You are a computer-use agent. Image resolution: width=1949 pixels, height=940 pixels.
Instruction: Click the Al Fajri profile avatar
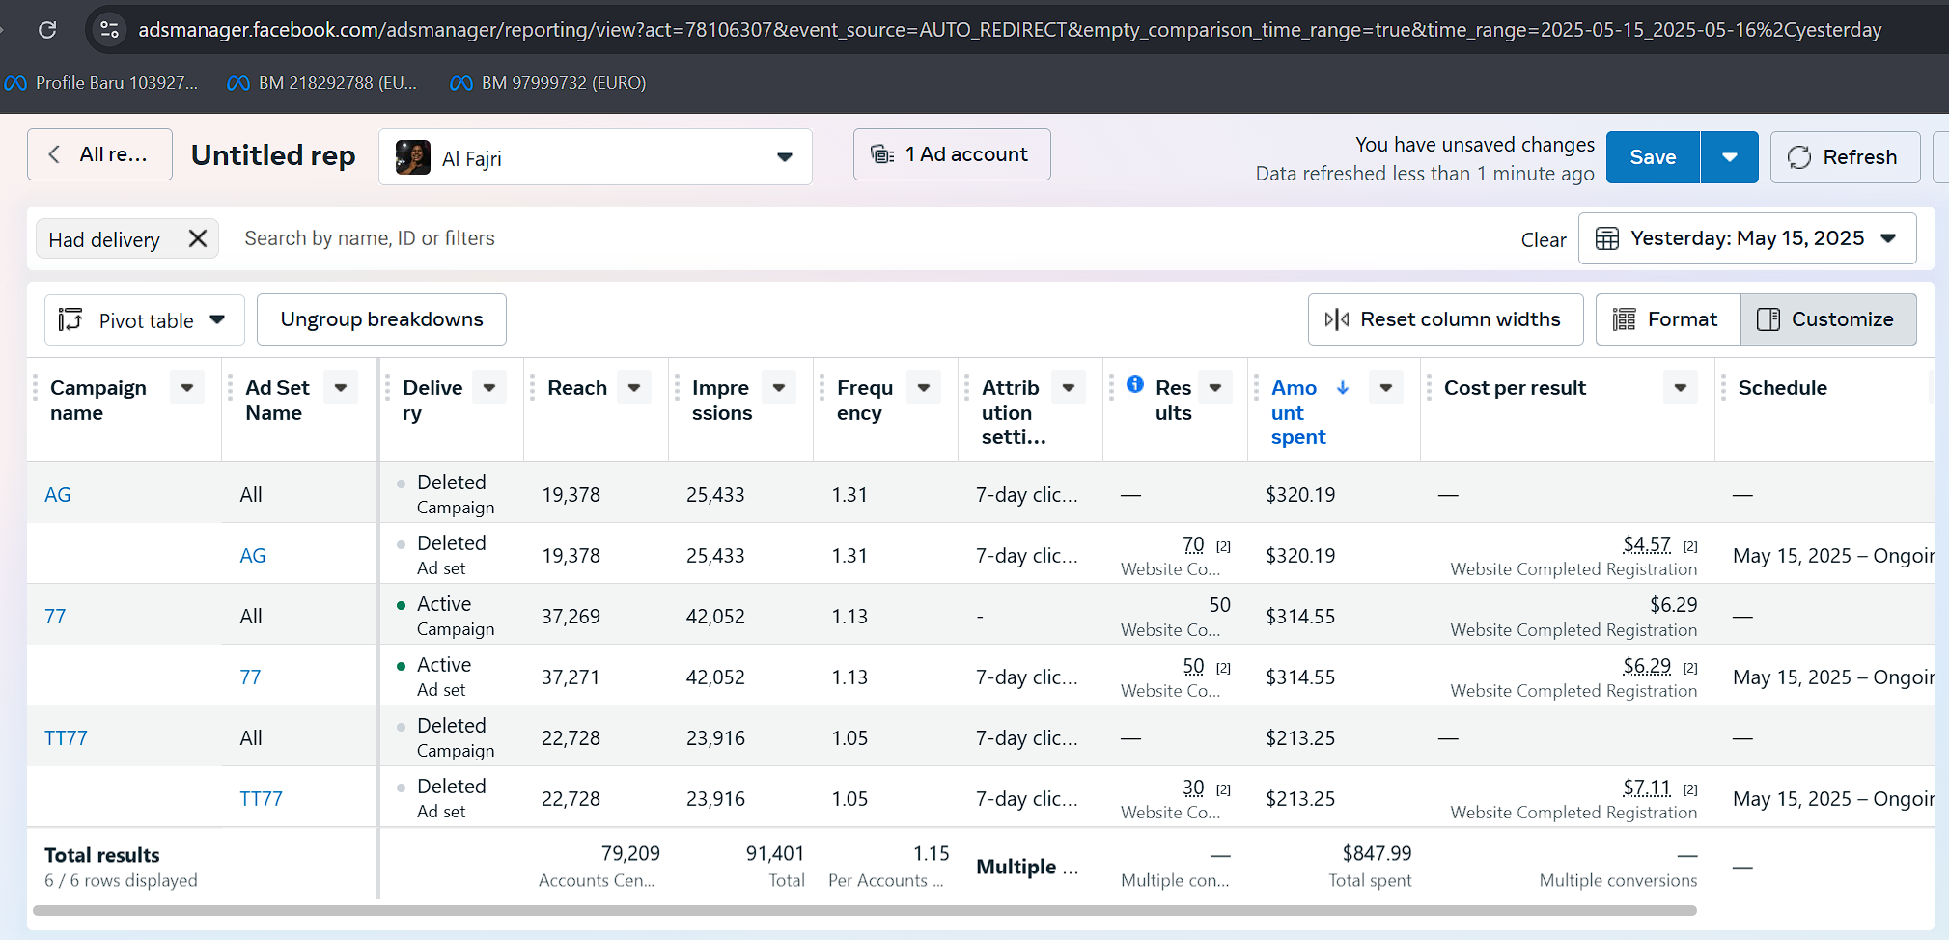[x=413, y=157]
